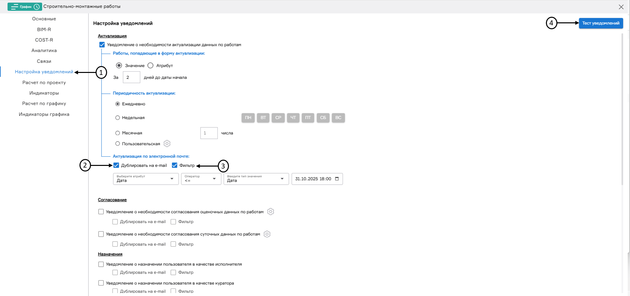630x296 pixels.
Task: Open the COST-R section
Action: point(44,40)
